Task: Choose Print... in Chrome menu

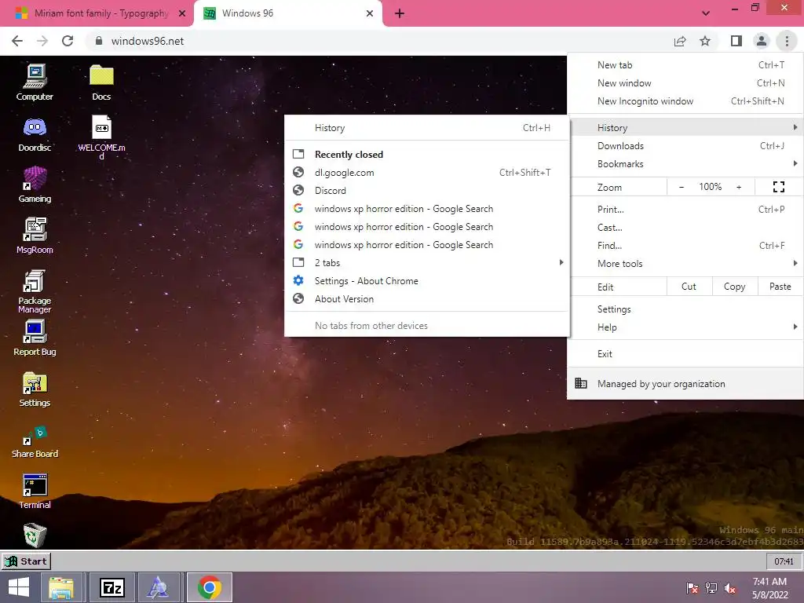Action: click(x=685, y=209)
